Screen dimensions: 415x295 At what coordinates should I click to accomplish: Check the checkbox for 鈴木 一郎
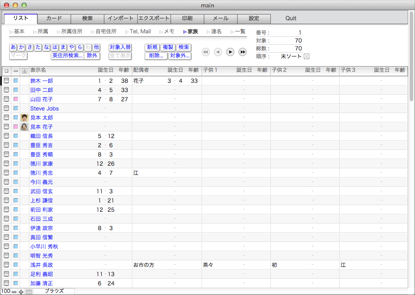[x=7, y=81]
